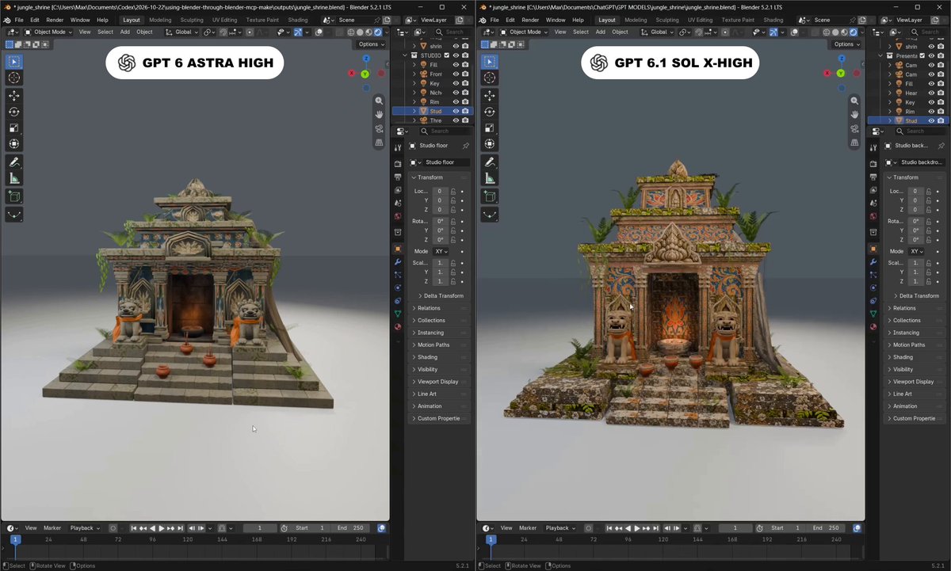Click frame 1 marker in left timeline
The height and width of the screenshot is (571, 951).
click(x=15, y=539)
